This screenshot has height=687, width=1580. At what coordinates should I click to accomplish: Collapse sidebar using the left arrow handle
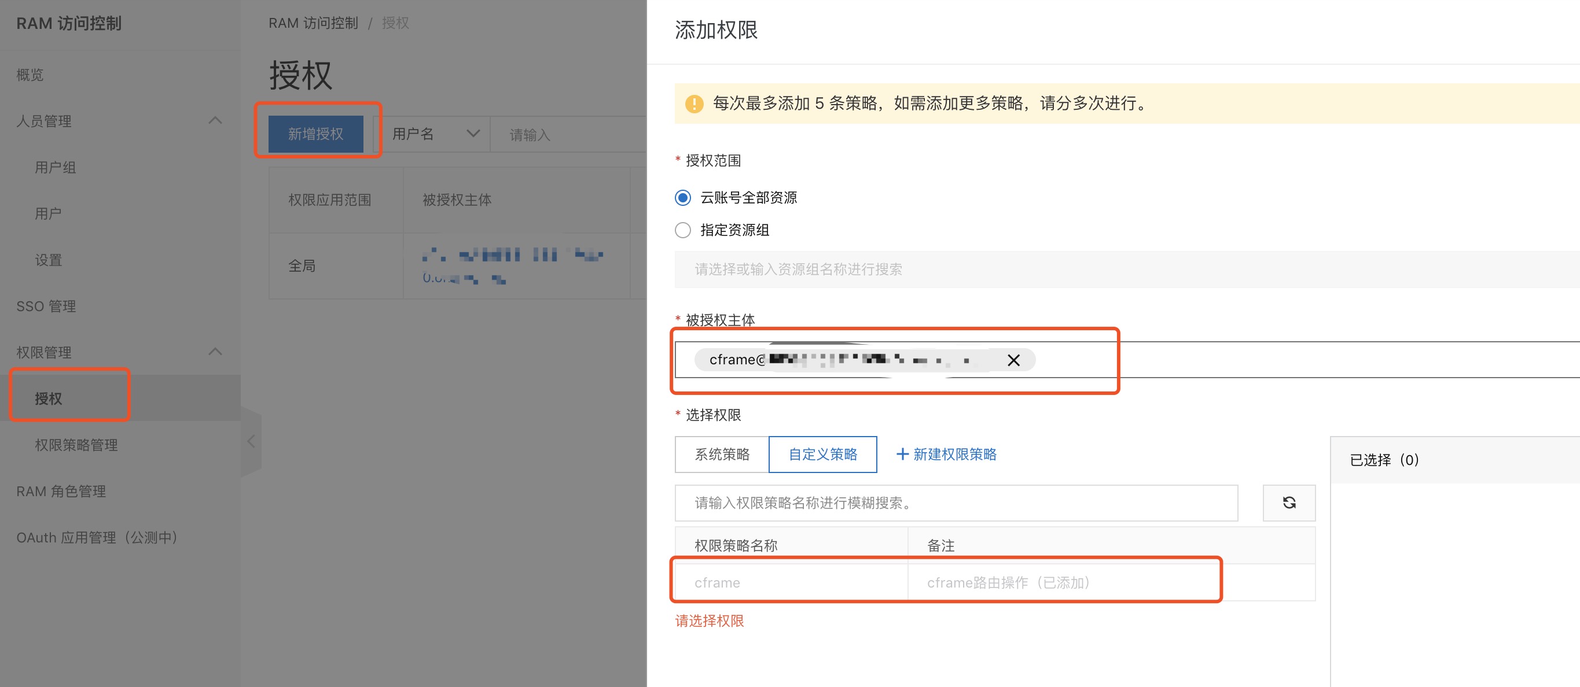pyautogui.click(x=251, y=441)
